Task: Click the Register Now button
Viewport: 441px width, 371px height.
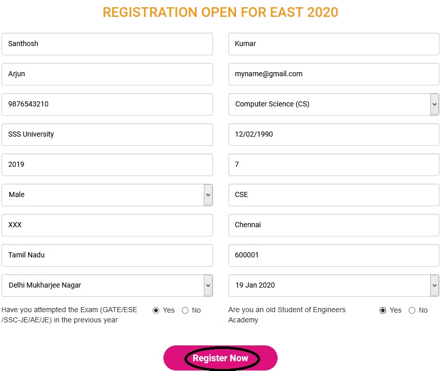Action: coord(220,358)
